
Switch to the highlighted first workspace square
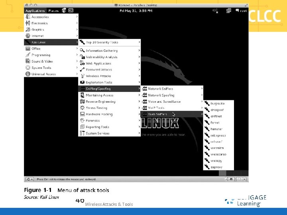[x=222, y=173]
